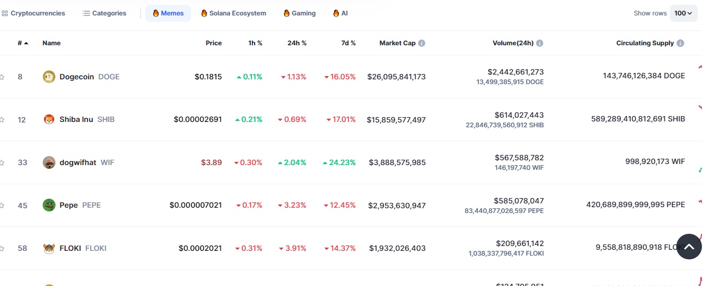Click supply 420,689,899,999,995 PEPE

[636, 205]
